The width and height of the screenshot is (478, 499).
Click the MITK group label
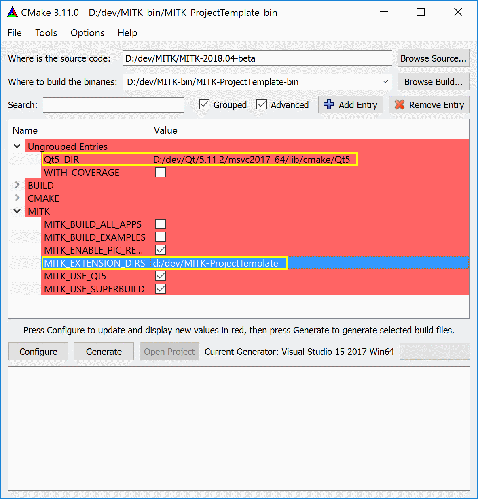[39, 211]
